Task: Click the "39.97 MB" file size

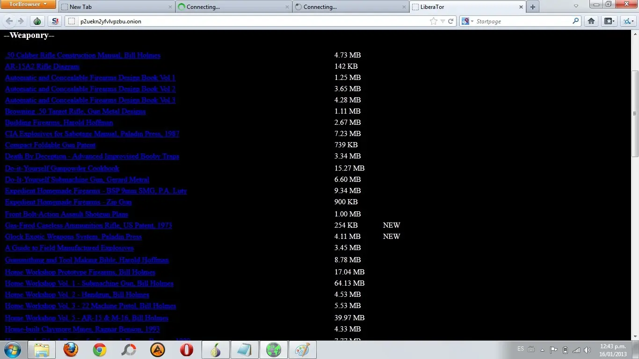Action: 349,318
